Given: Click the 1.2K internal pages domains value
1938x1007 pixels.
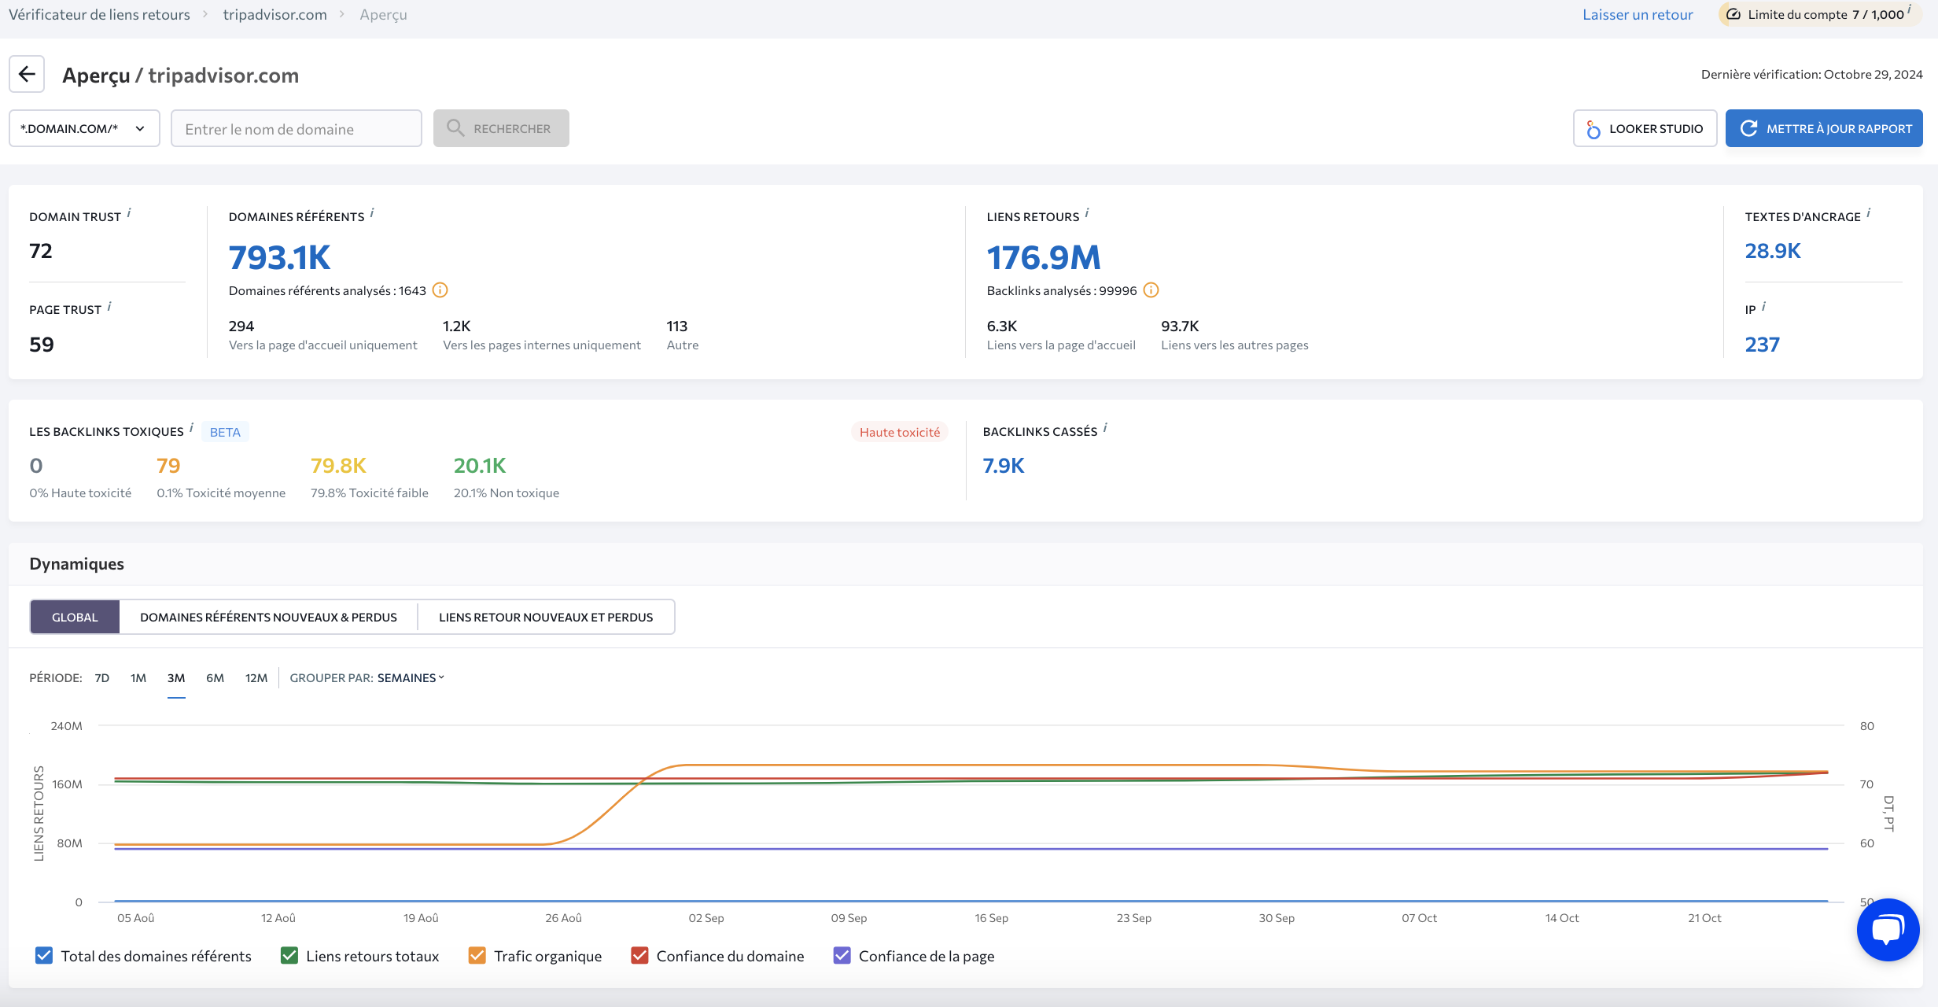Looking at the screenshot, I should pyautogui.click(x=456, y=326).
